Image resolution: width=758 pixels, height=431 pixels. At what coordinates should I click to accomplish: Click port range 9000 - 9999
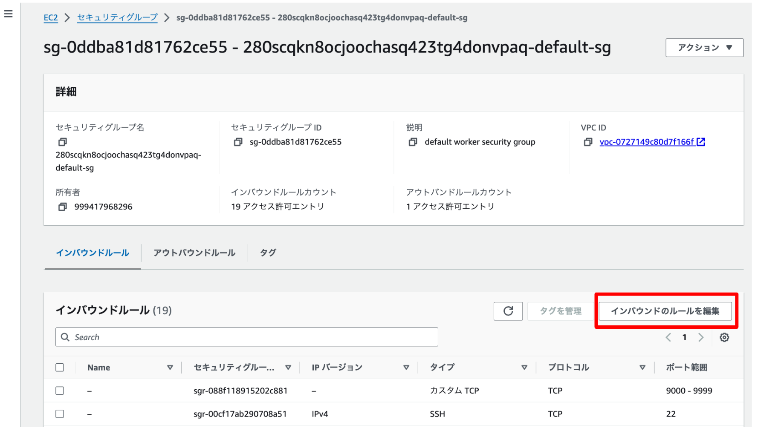pyautogui.click(x=689, y=391)
